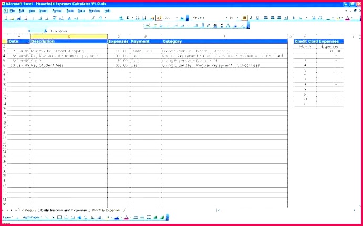
Task: Open the Tools menu
Action: 70,11
